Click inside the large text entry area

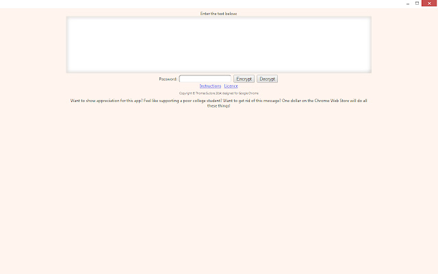219,45
